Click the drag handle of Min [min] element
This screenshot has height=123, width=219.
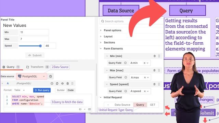pyautogui.click(x=159, y=56)
